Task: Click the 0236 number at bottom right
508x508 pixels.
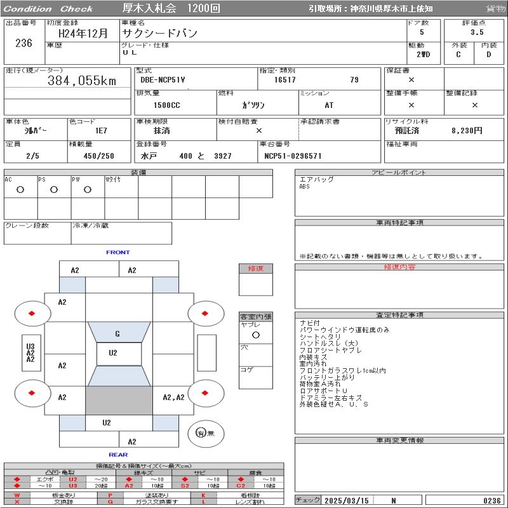Action: [491, 500]
